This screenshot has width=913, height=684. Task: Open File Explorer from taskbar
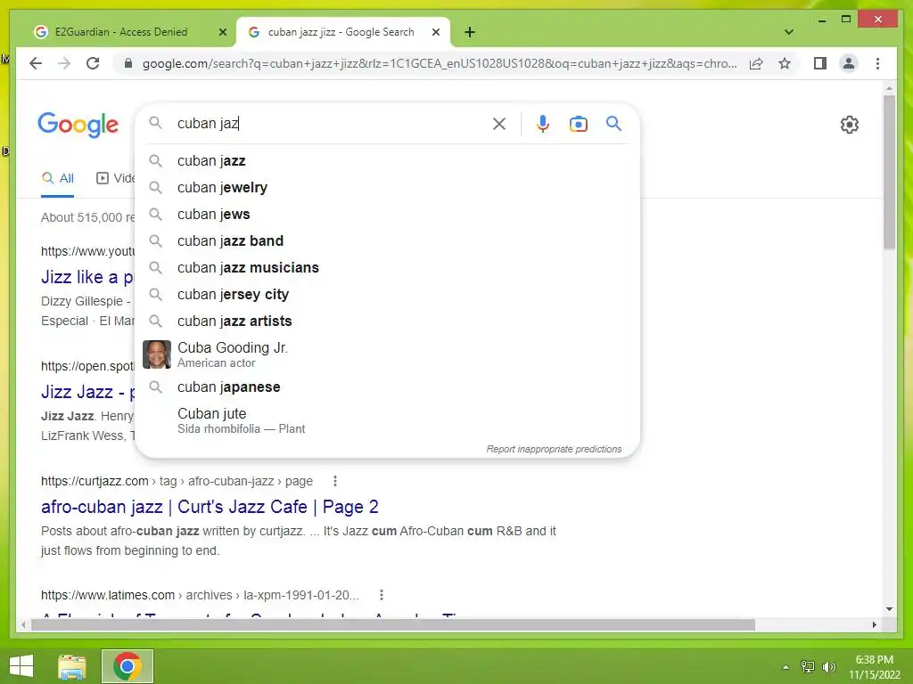coord(72,666)
